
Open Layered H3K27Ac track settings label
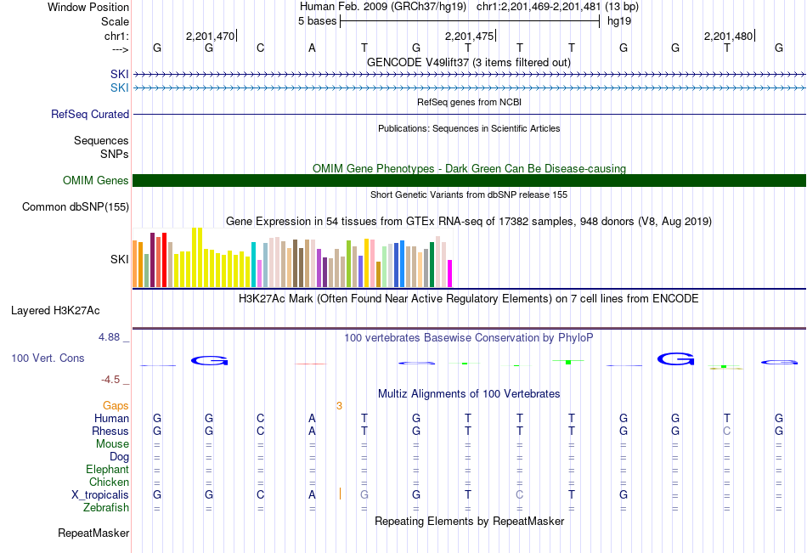pos(55,310)
